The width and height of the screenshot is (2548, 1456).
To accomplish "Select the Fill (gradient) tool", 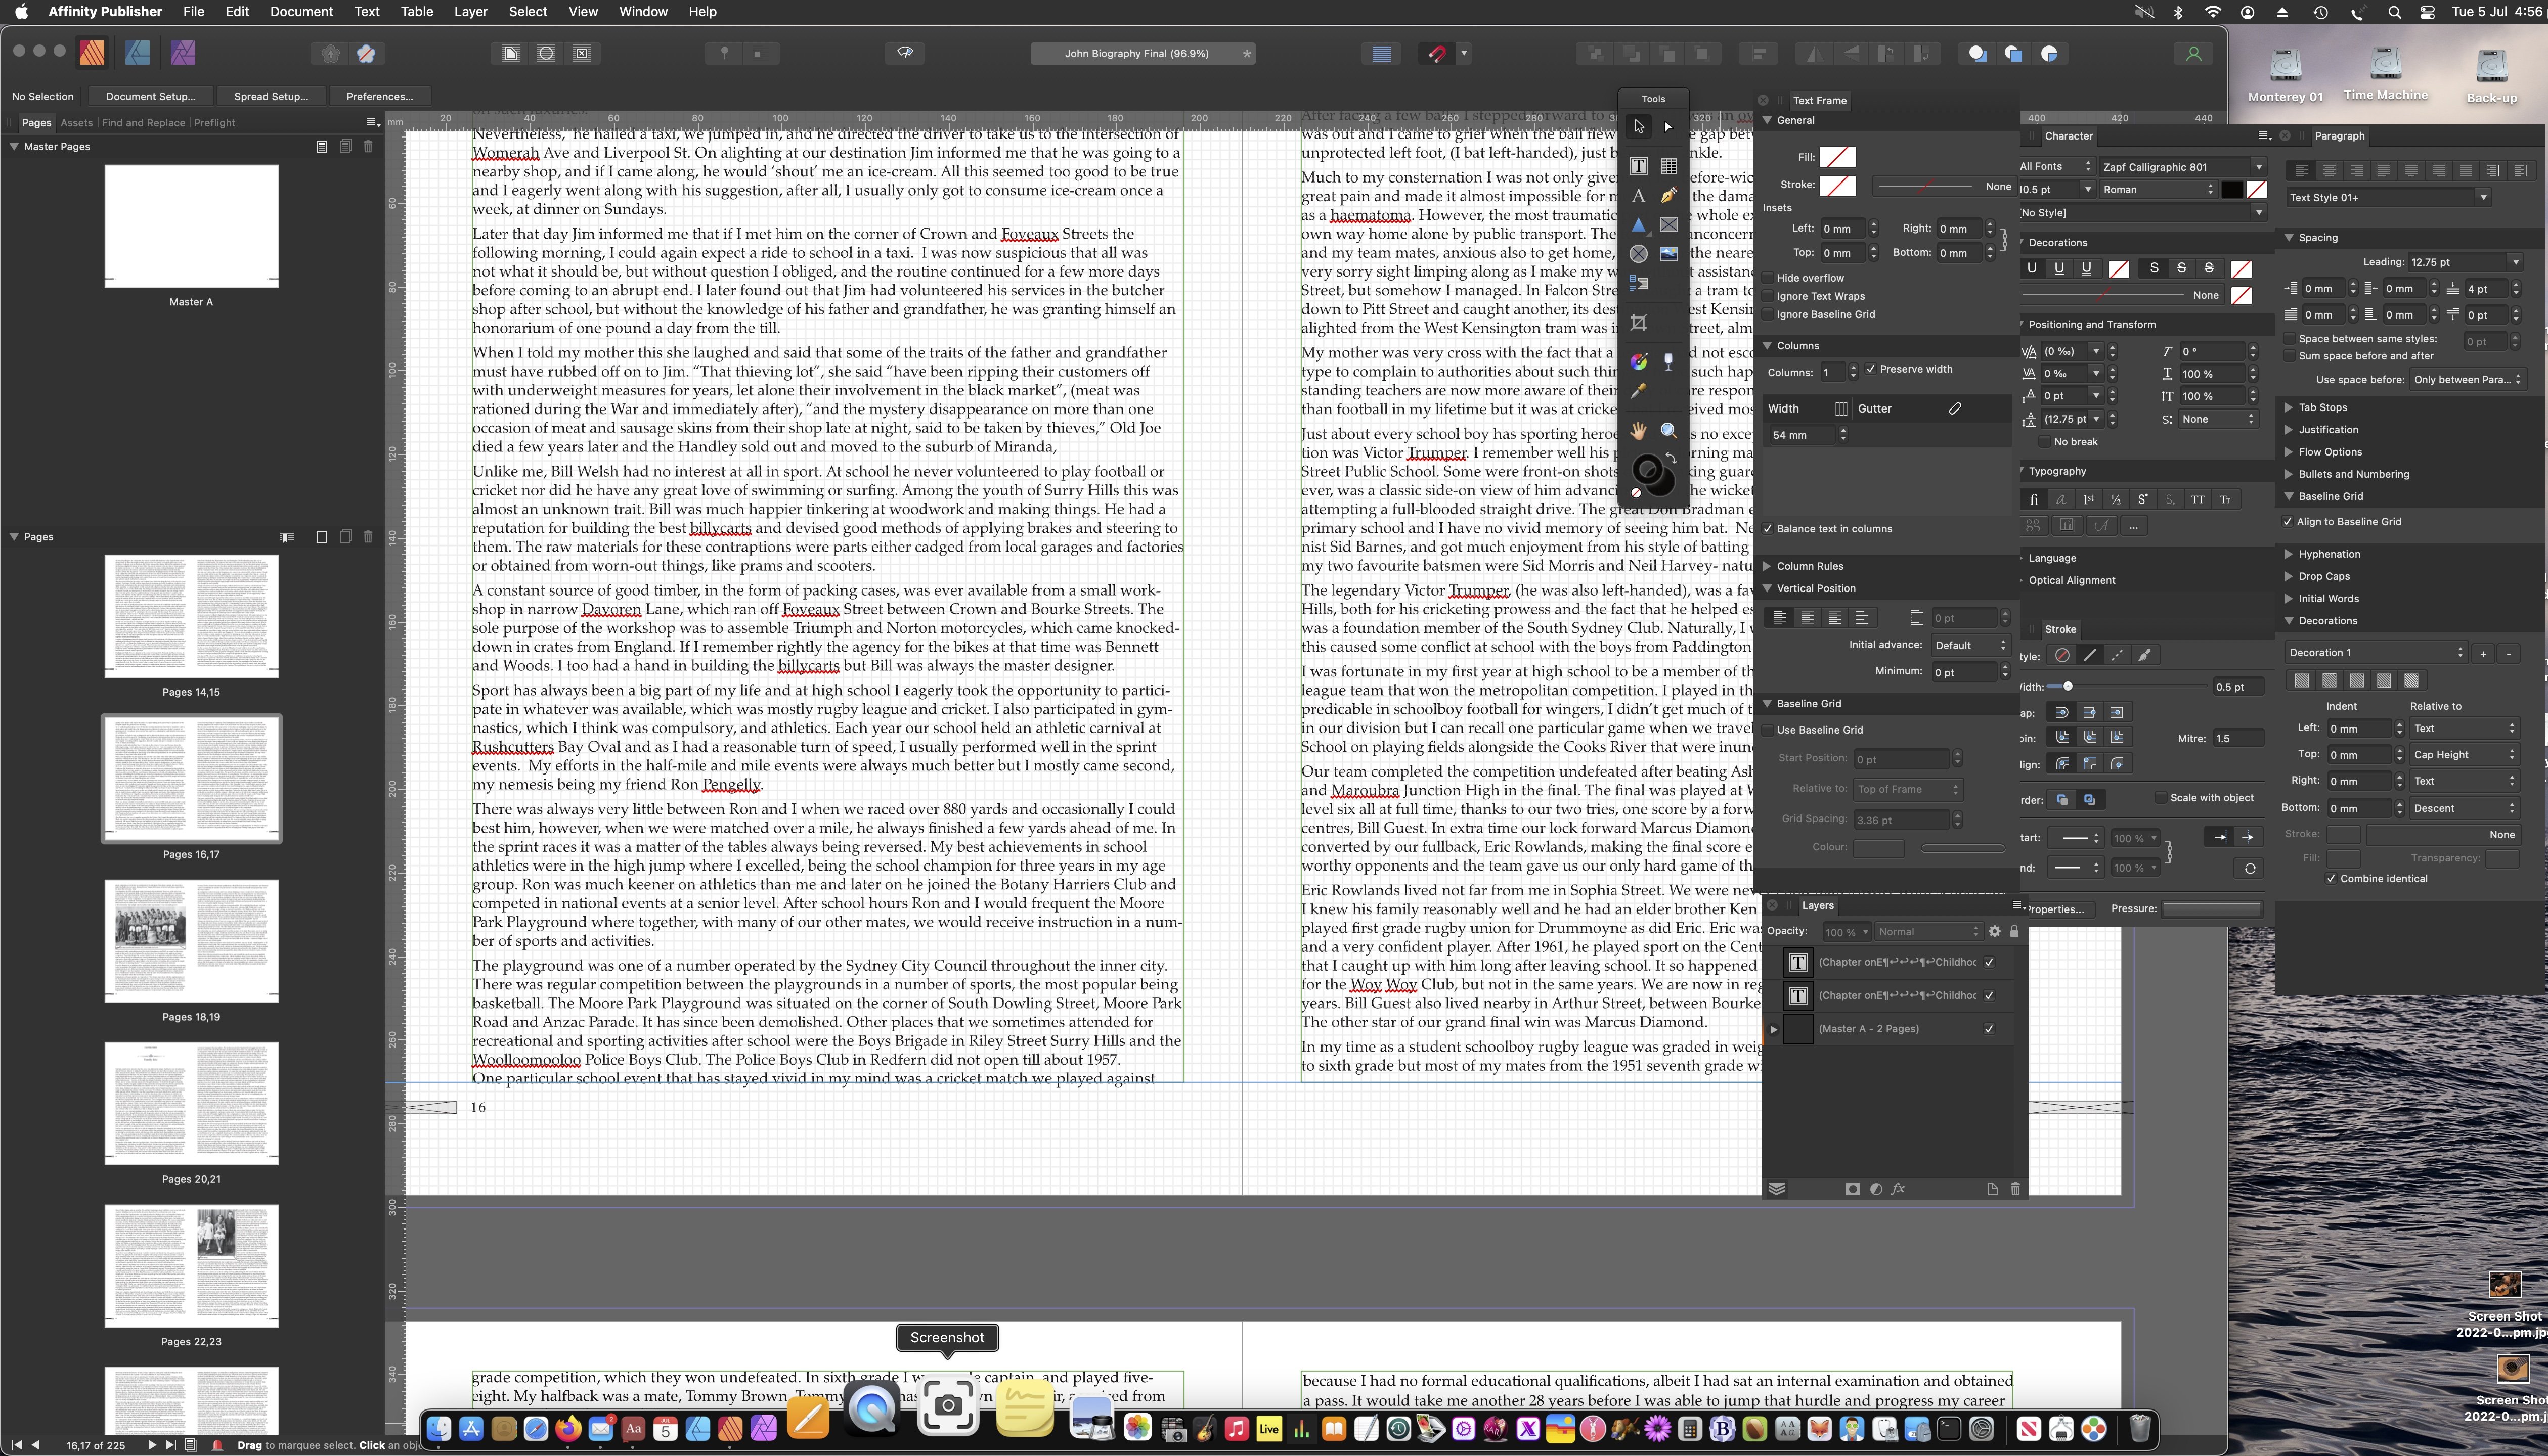I will point(1638,361).
